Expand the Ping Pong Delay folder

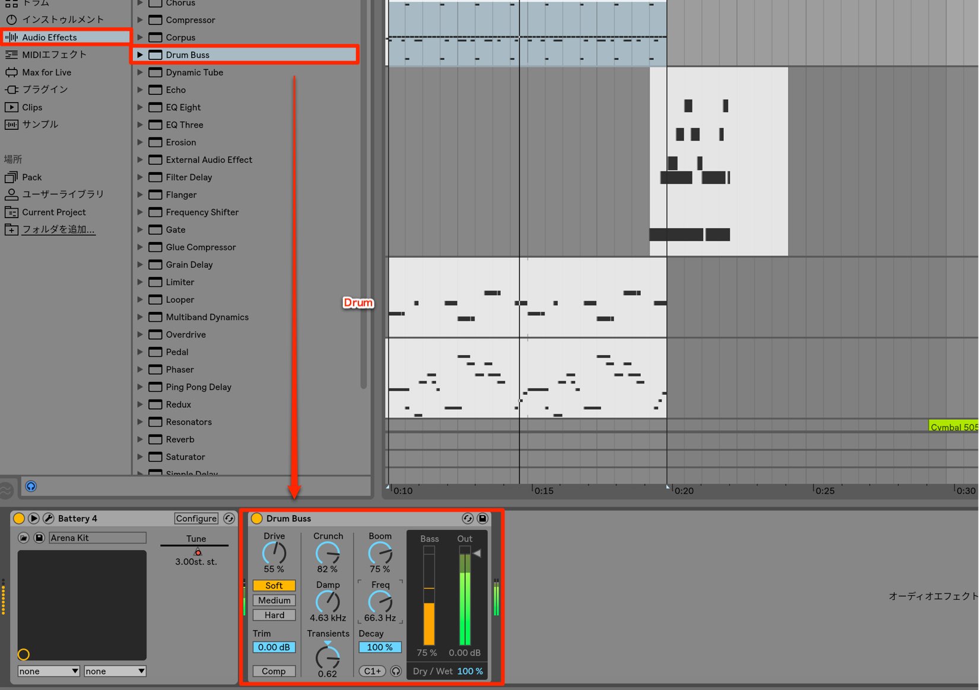pyautogui.click(x=140, y=387)
